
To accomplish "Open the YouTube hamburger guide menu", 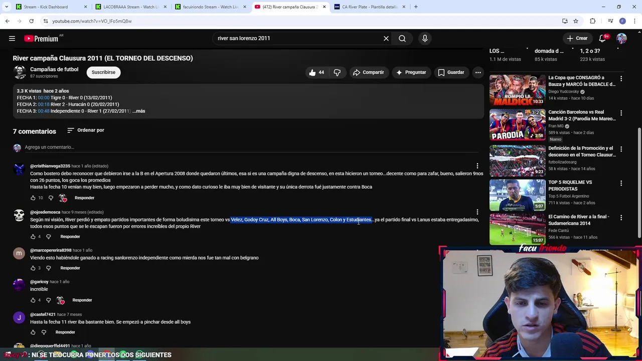I will coord(12,39).
